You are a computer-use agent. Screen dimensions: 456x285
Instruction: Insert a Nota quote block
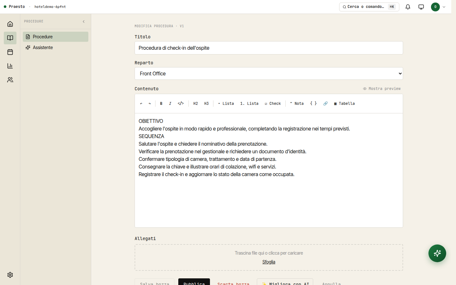point(297,104)
